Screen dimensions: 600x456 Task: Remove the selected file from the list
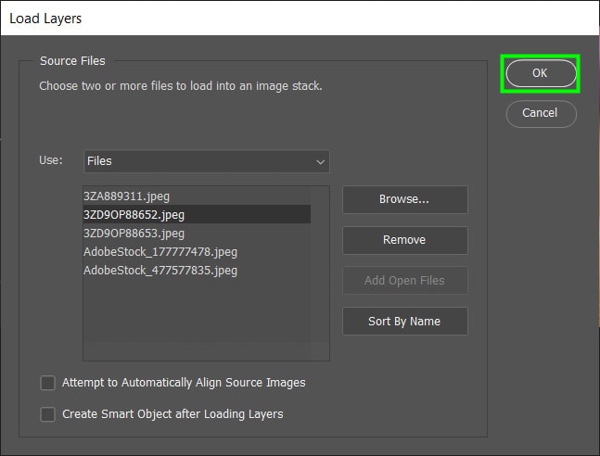(404, 240)
